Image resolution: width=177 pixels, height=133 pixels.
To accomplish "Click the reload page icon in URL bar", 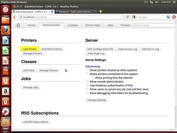I will (x=128, y=17).
